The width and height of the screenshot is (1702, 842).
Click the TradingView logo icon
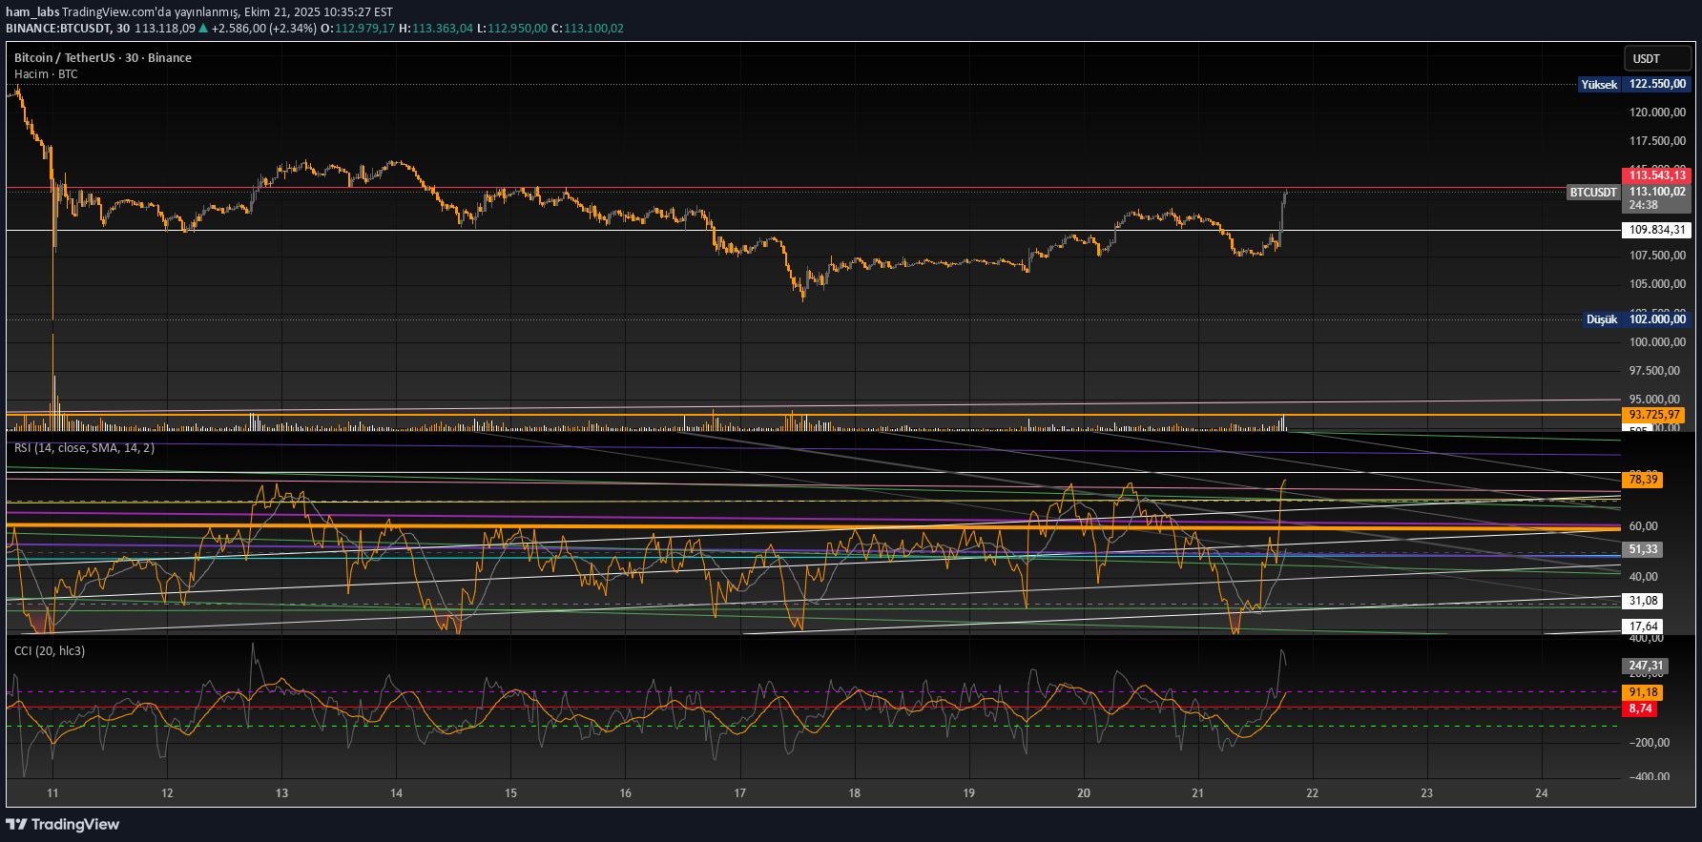tap(16, 824)
